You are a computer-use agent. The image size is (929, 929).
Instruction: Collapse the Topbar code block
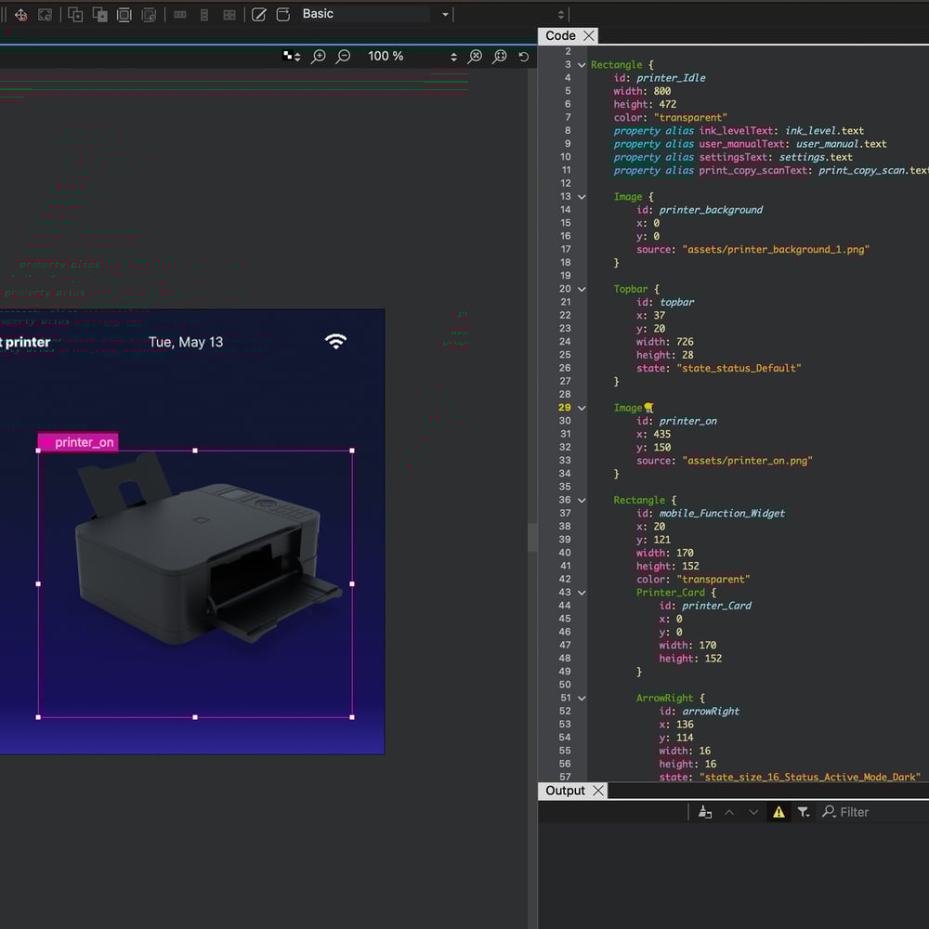pos(582,289)
